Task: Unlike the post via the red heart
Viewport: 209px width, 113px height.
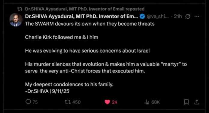Action: (107, 102)
